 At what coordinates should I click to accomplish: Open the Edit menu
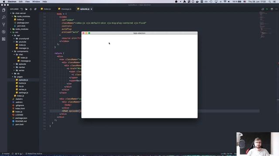(x=20, y=2)
